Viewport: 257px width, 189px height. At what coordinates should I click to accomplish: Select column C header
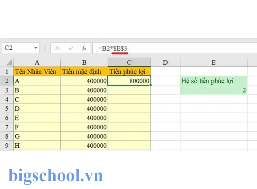tap(129, 62)
